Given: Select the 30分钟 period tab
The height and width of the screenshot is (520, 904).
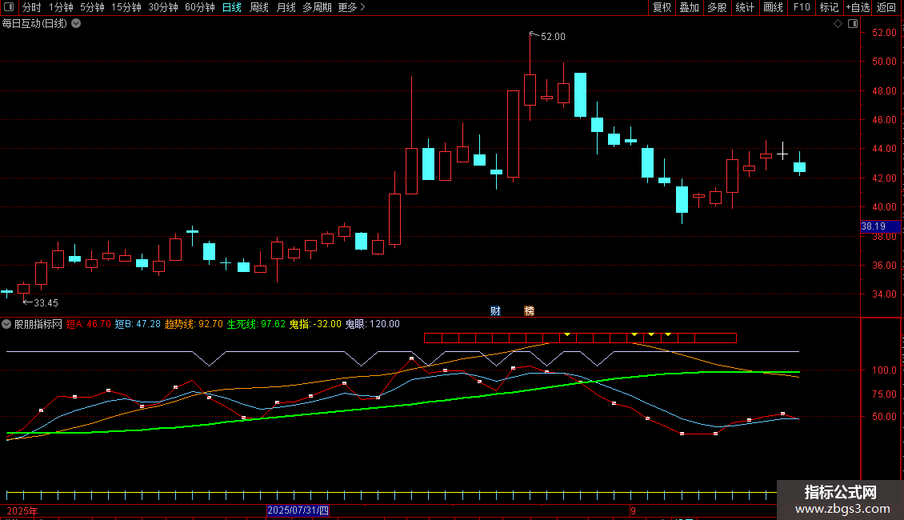Looking at the screenshot, I should [163, 7].
